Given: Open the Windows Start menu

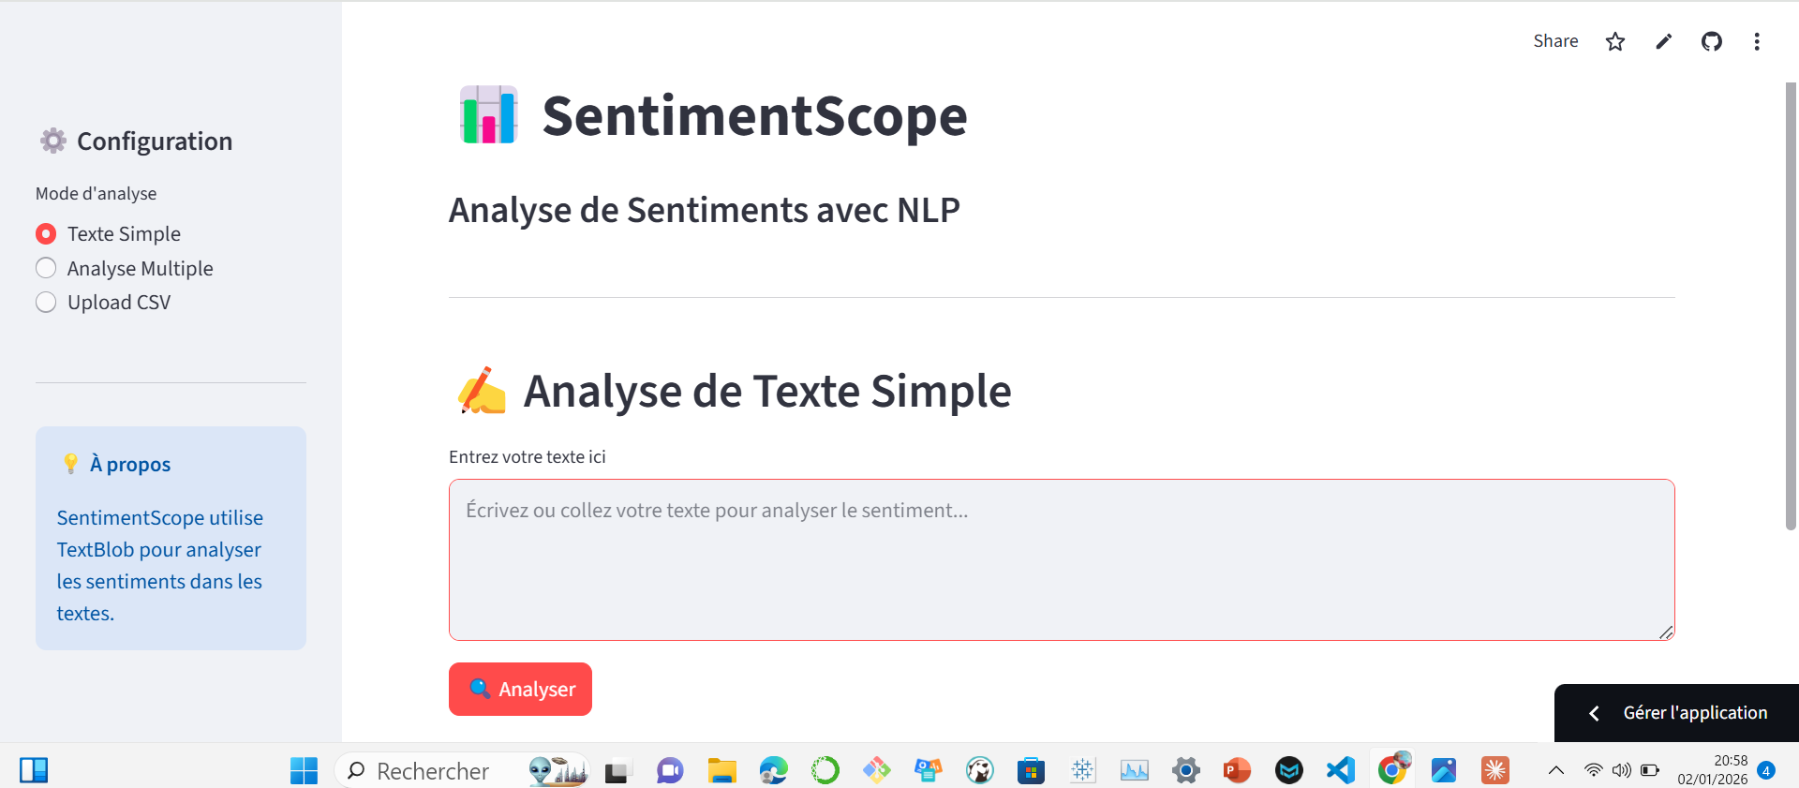Looking at the screenshot, I should pyautogui.click(x=304, y=770).
